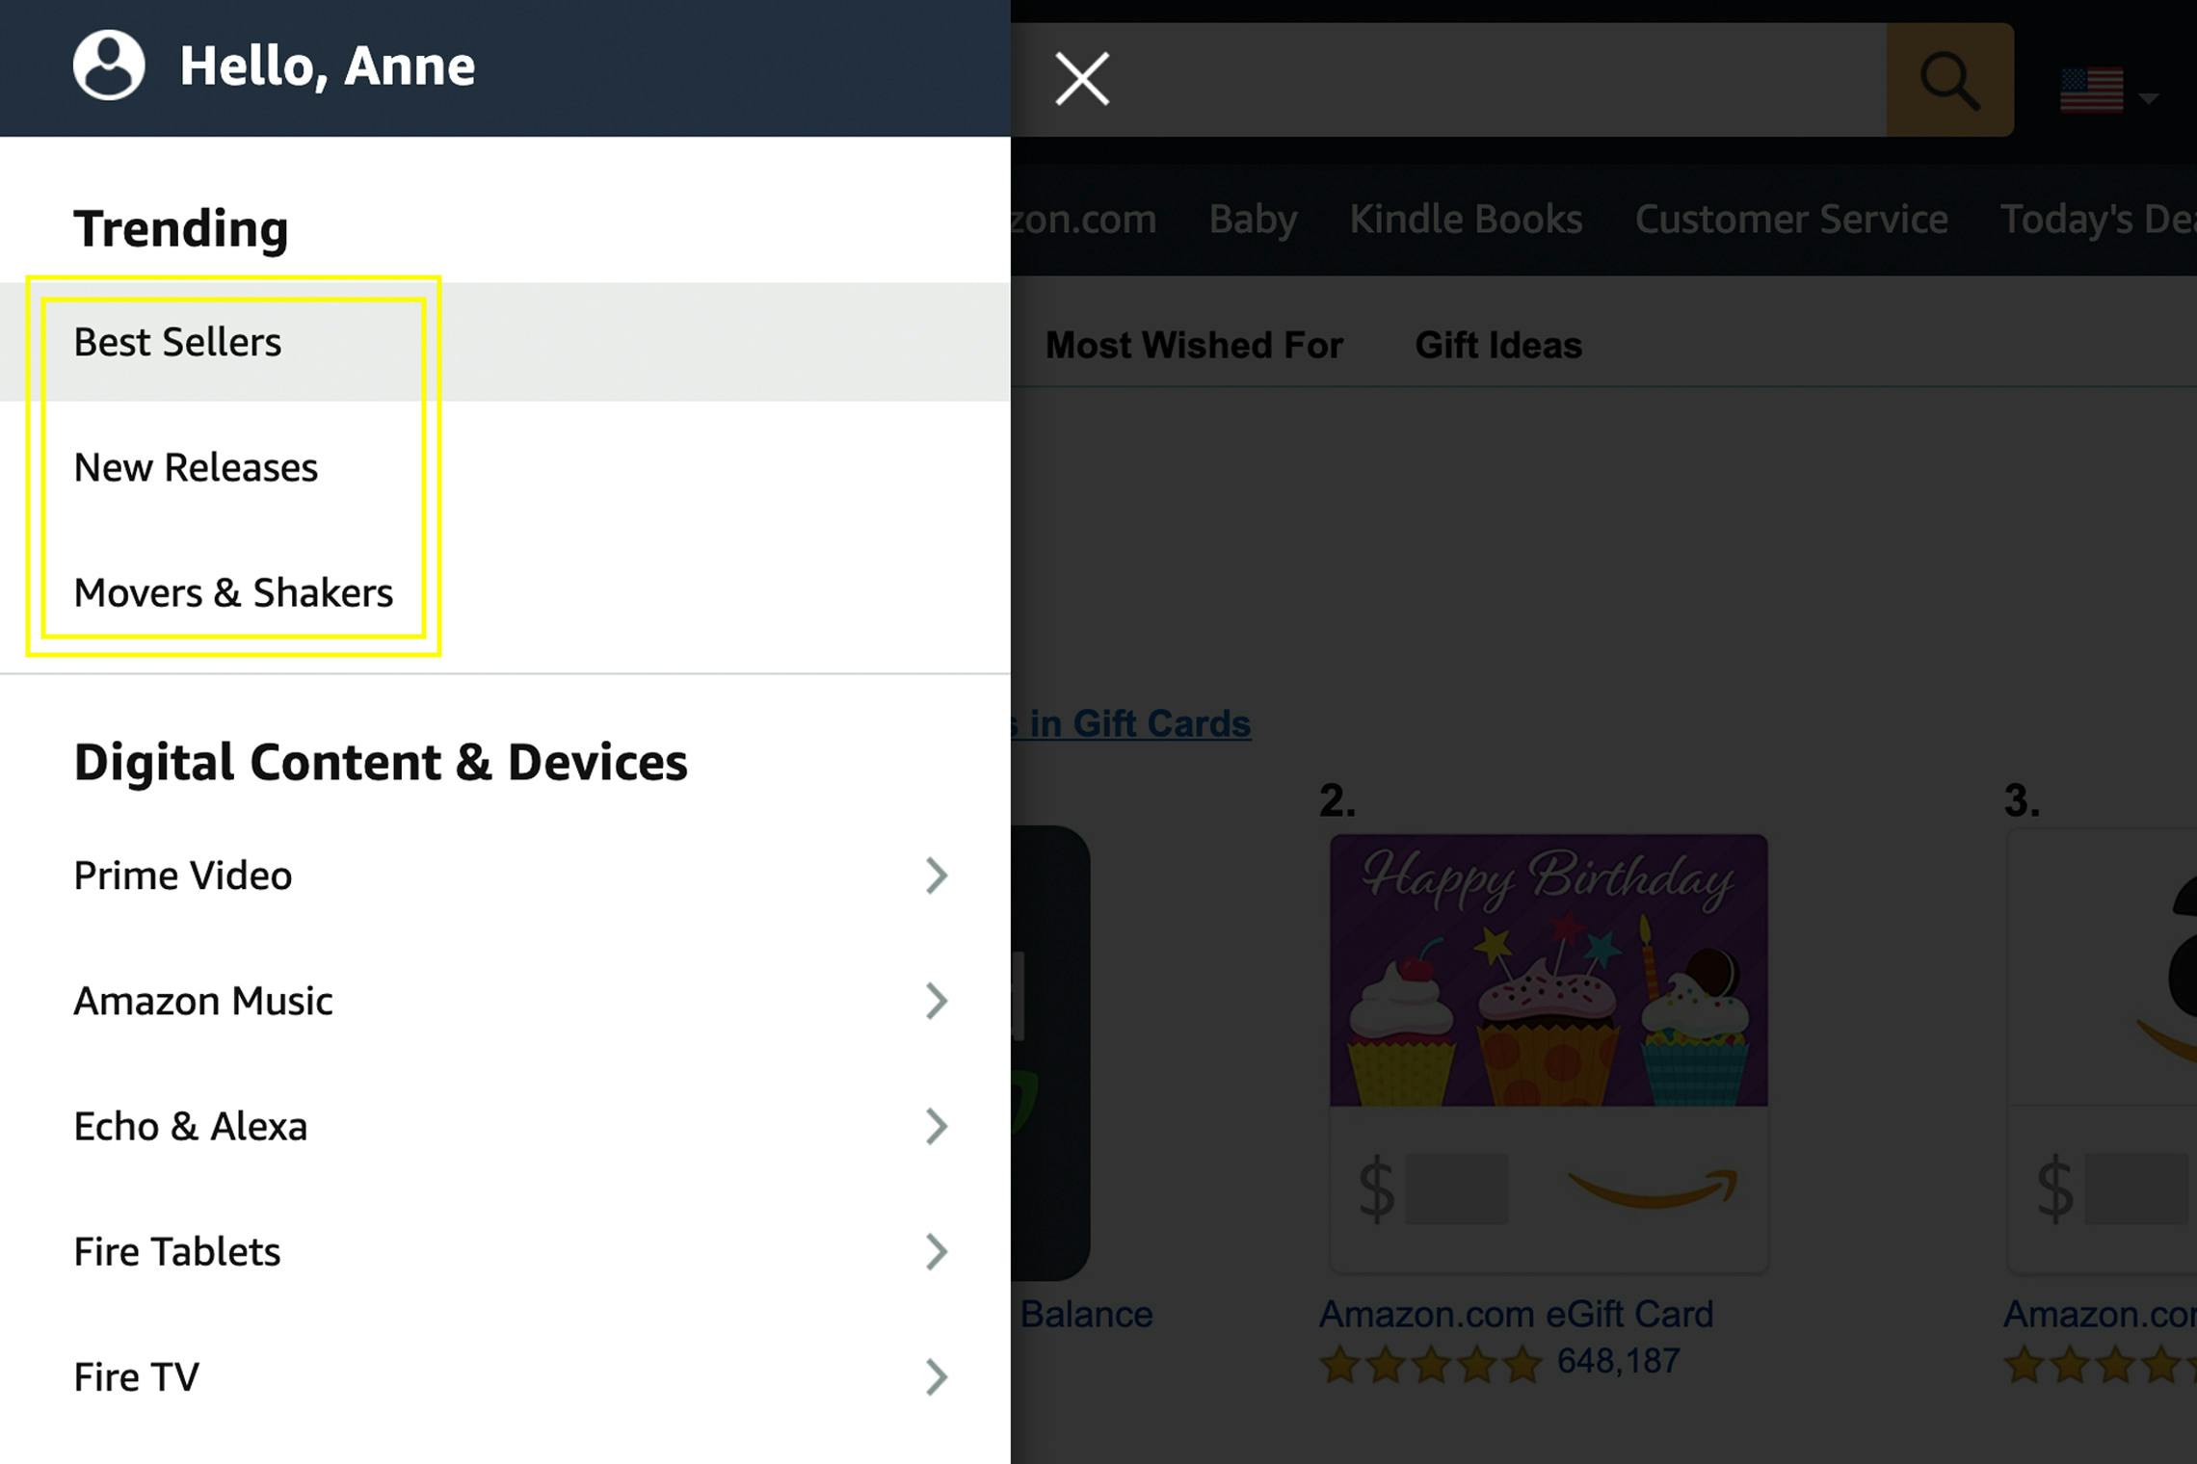Open Movers & Shakers menu item

click(233, 593)
